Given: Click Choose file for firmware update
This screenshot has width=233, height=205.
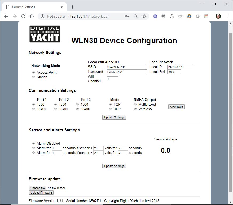Looking at the screenshot, I should coord(37,188).
